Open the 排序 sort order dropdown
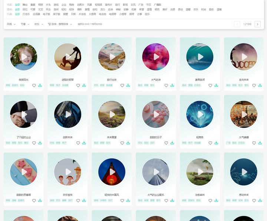The height and width of the screenshot is (221, 267). point(60,24)
